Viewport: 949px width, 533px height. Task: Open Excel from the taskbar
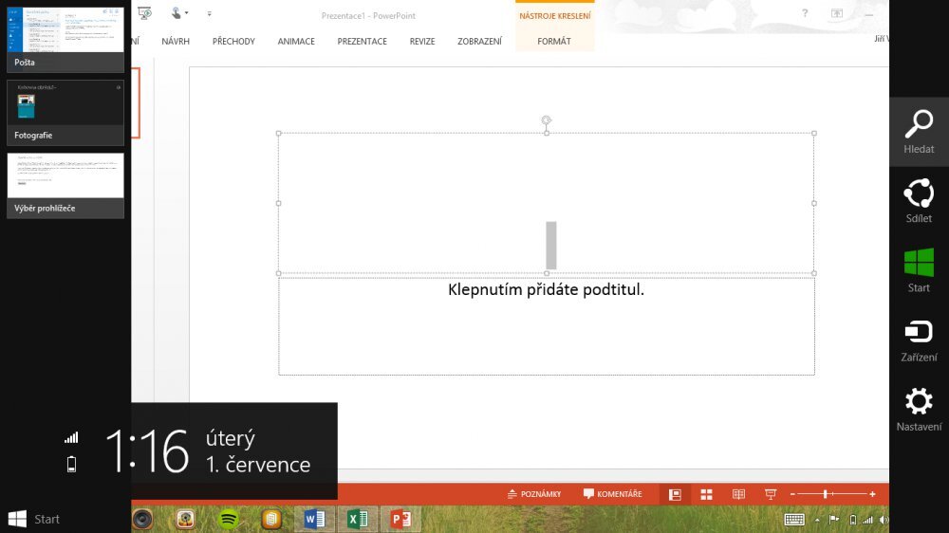click(x=358, y=519)
